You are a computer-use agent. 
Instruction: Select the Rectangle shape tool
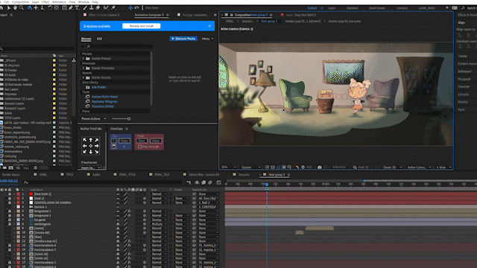coord(64,8)
